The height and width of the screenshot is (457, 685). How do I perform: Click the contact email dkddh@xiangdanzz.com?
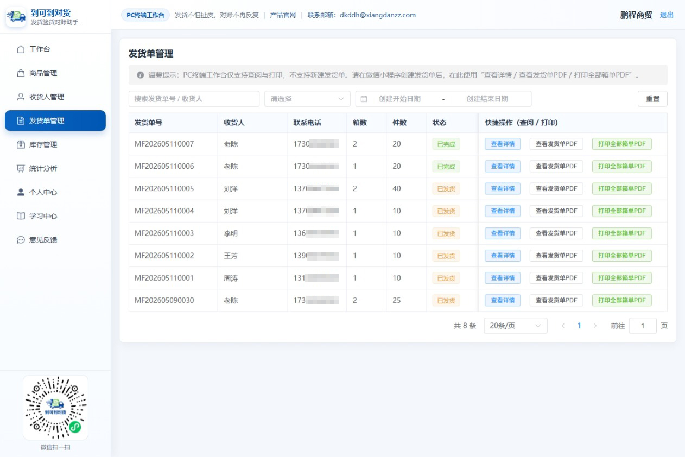point(378,15)
